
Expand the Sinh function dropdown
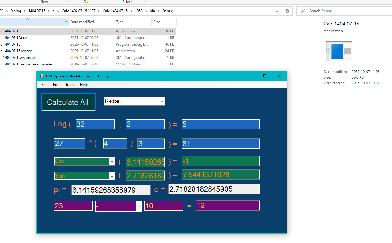point(112,176)
